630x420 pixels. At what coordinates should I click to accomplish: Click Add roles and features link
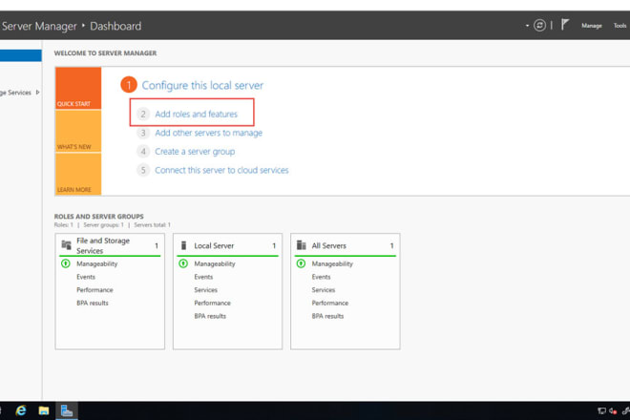click(x=196, y=115)
